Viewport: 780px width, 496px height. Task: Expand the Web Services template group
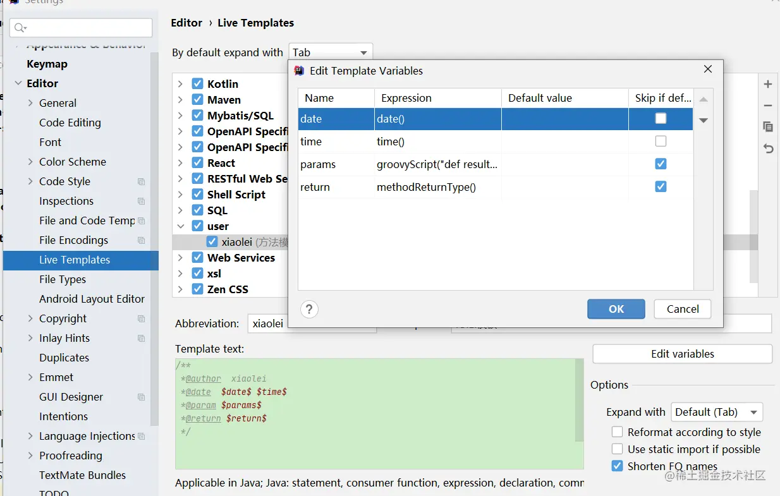click(181, 258)
